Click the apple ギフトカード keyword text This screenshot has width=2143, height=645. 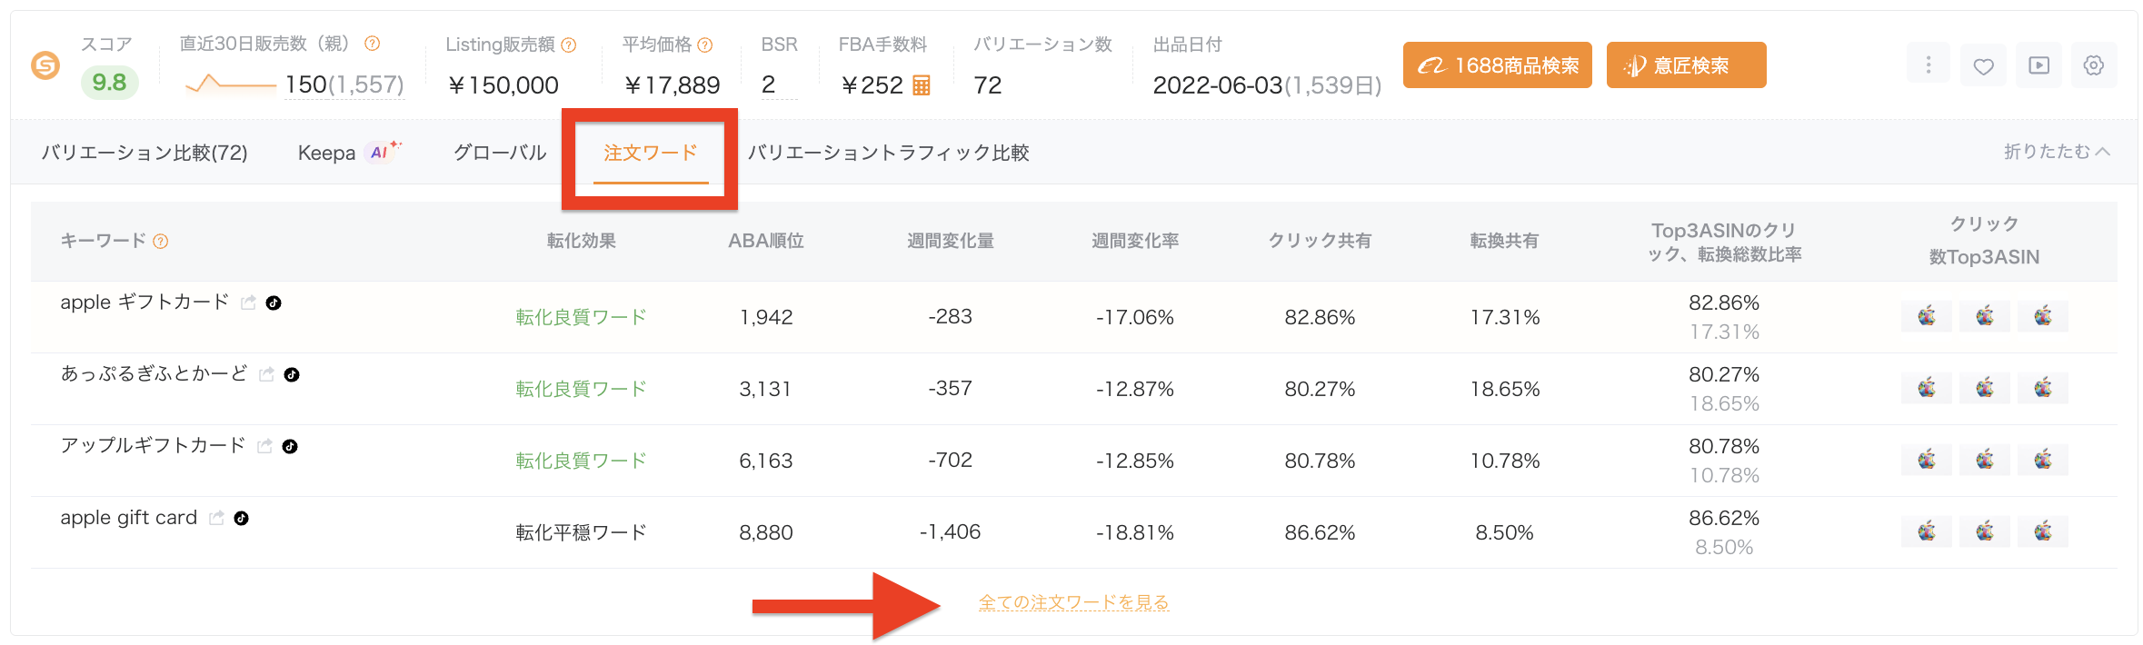coord(145,303)
